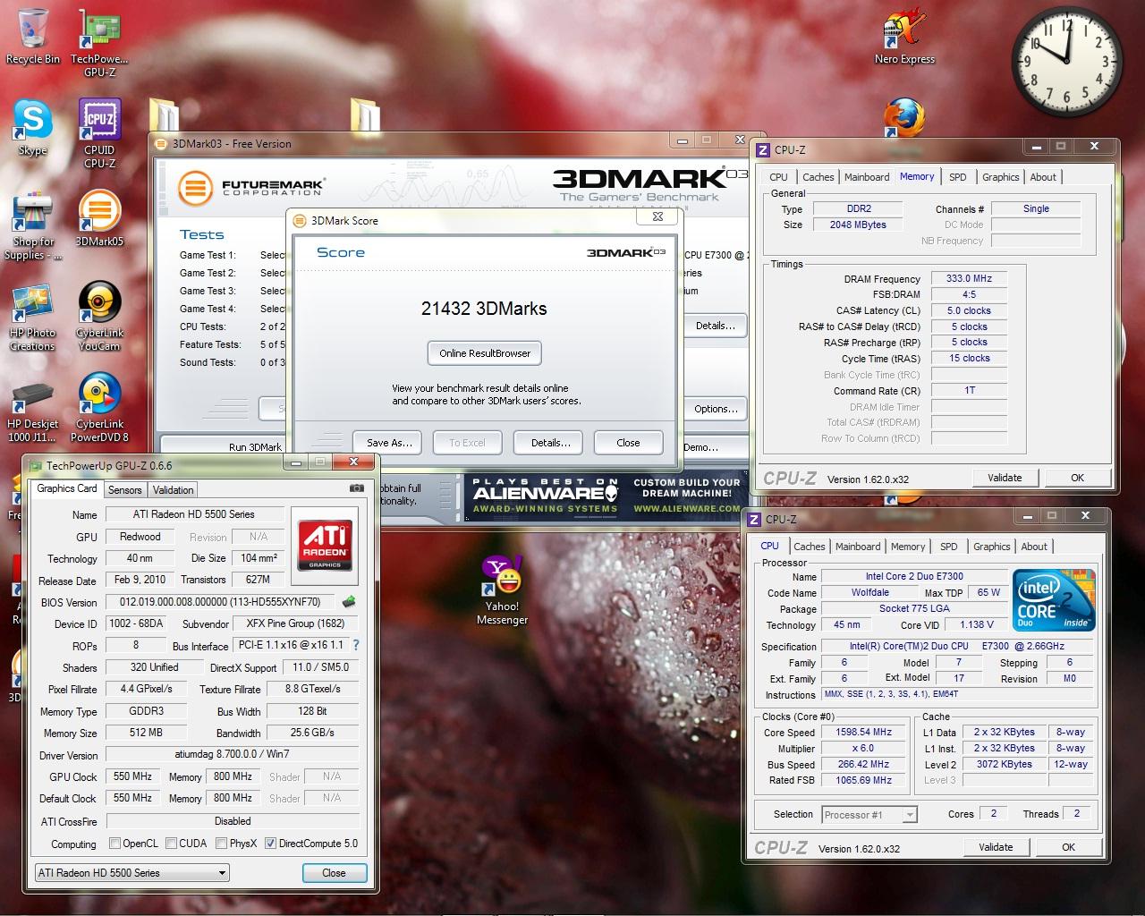This screenshot has height=916, width=1145.
Task: Open Yahoo! Messenger desktop shortcut
Action: pos(502,590)
